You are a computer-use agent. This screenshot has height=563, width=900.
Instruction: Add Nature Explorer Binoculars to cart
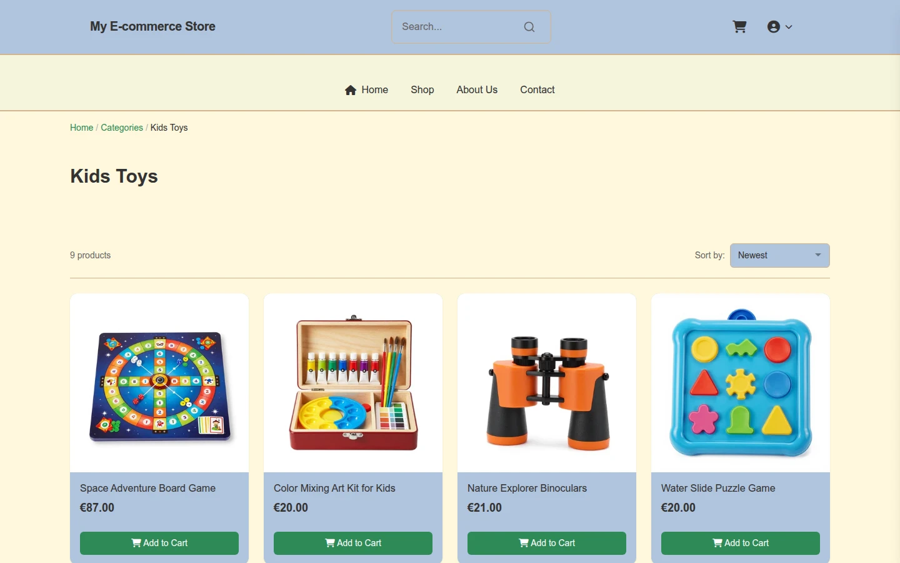pos(547,543)
